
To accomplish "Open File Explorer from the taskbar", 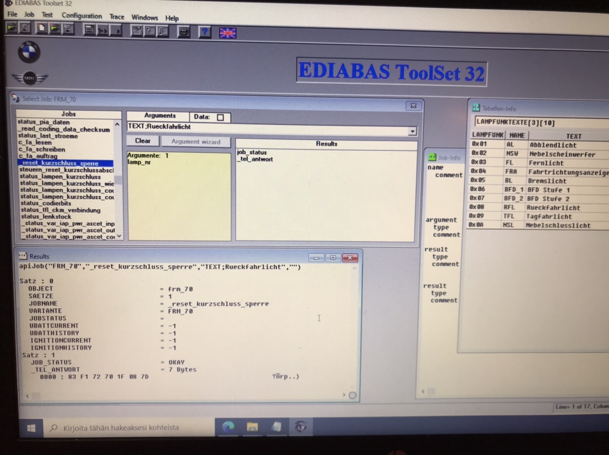I will (252, 427).
